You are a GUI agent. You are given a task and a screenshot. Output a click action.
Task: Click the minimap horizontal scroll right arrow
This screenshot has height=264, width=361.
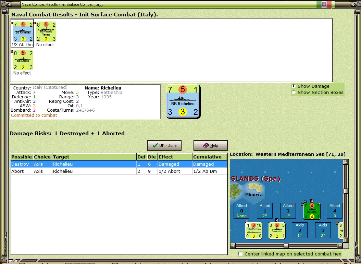point(340,246)
